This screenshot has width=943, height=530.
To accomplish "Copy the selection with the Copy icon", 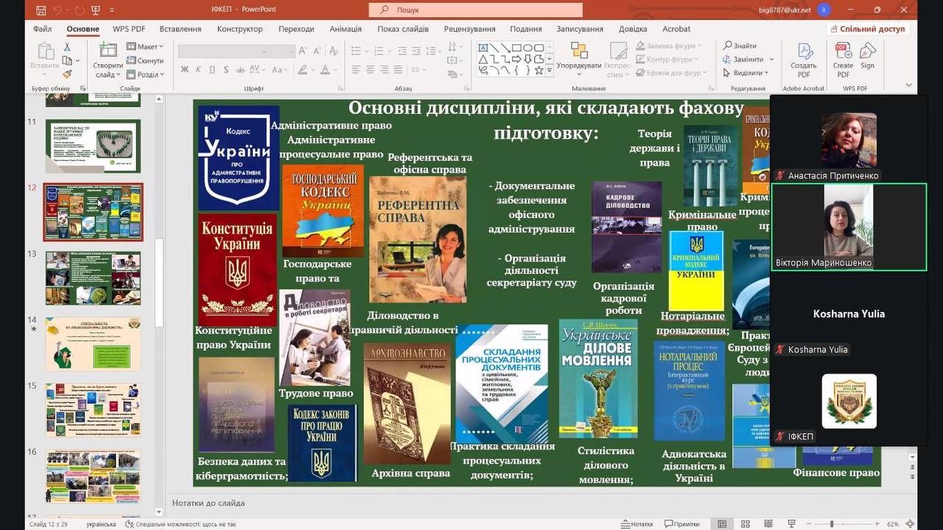I will tap(67, 60).
